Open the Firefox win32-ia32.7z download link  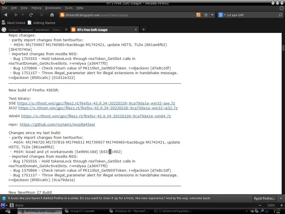[x=98, y=108]
